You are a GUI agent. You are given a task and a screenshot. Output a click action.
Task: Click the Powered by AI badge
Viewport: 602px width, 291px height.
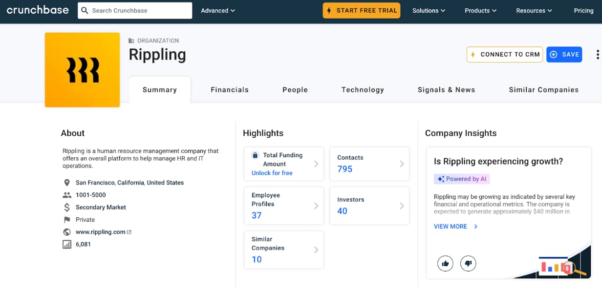(462, 179)
